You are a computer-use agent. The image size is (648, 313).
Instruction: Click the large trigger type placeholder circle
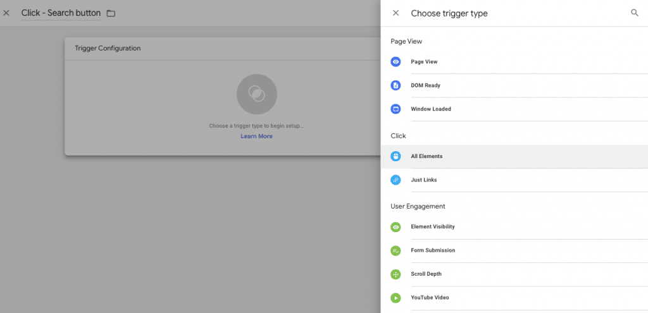tap(256, 94)
